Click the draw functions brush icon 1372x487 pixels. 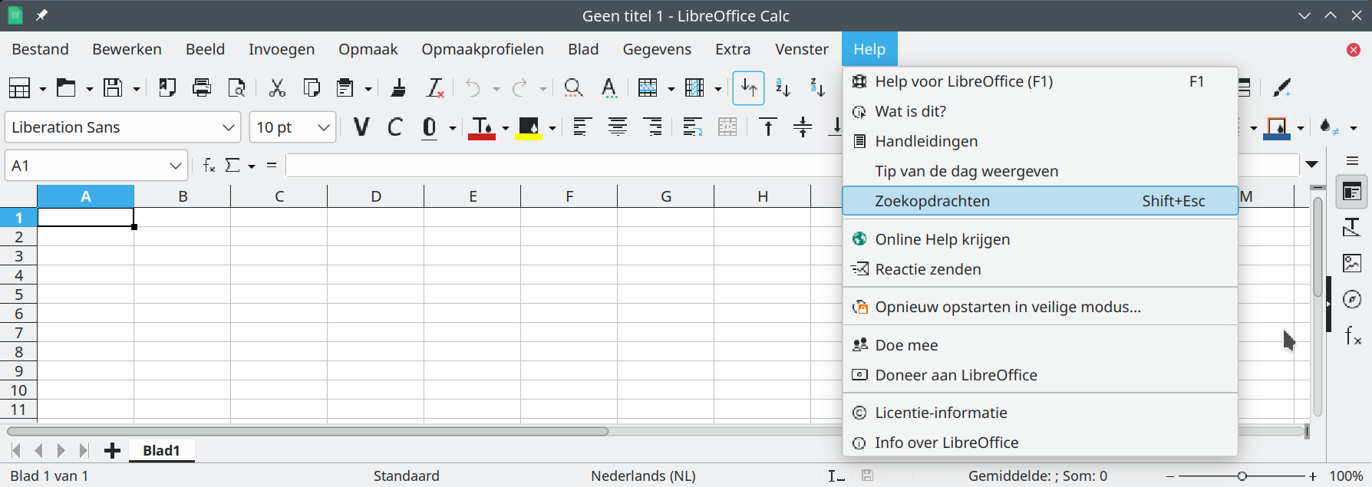pyautogui.click(x=1281, y=88)
